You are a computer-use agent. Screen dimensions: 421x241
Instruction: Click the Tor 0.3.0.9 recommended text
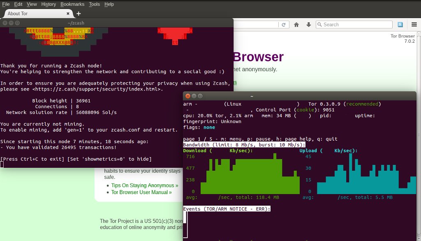point(345,104)
